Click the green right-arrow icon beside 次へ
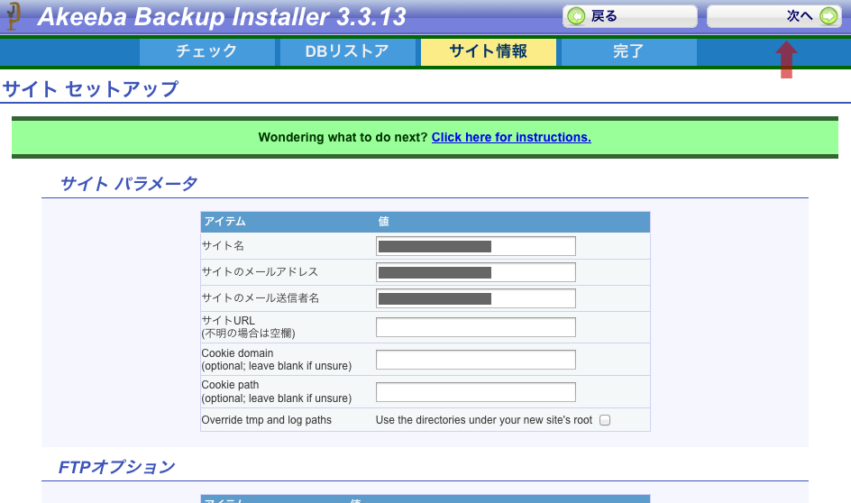The height and width of the screenshot is (503, 851). (x=828, y=17)
